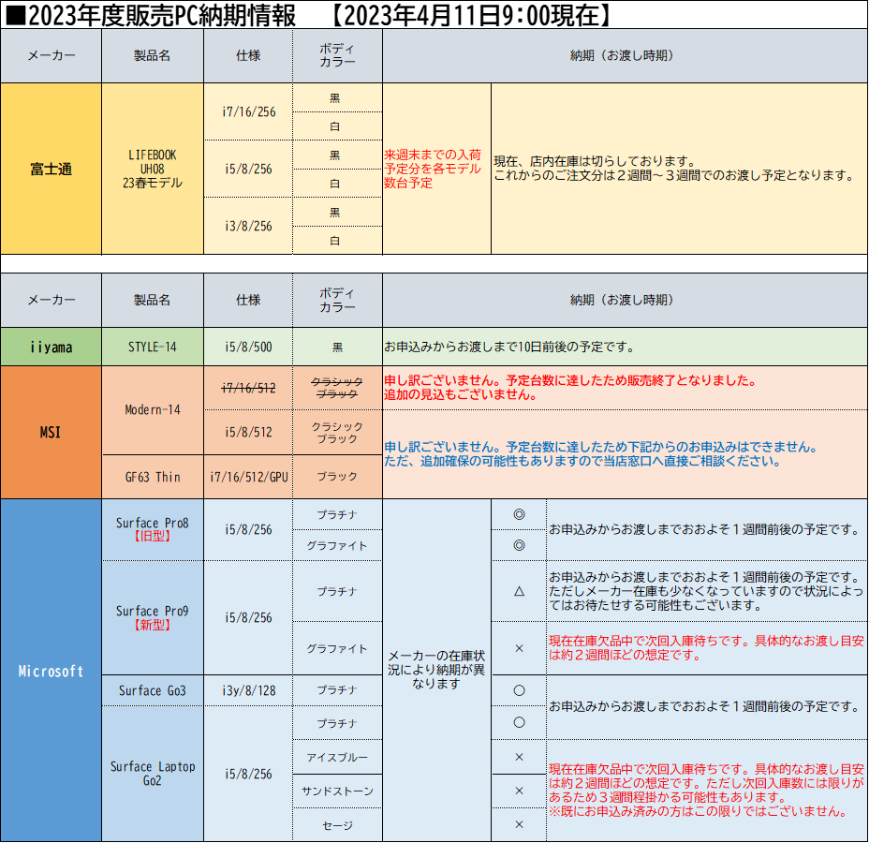This screenshot has width=869, height=843.
Task: Click the Surface Laptop Go2 product cell
Action: 153,774
